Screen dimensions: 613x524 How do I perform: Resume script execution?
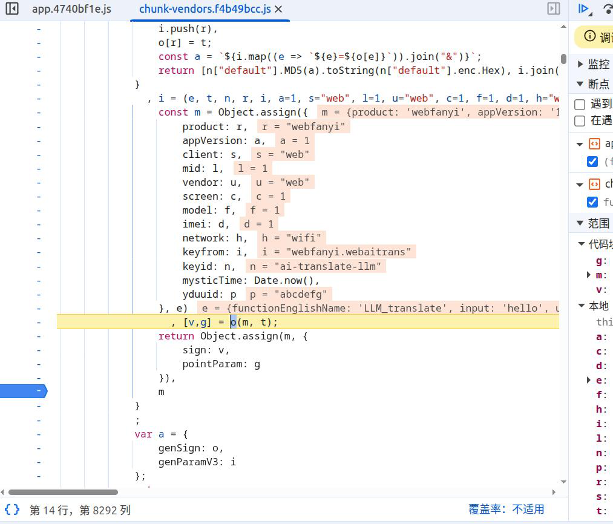coord(585,8)
